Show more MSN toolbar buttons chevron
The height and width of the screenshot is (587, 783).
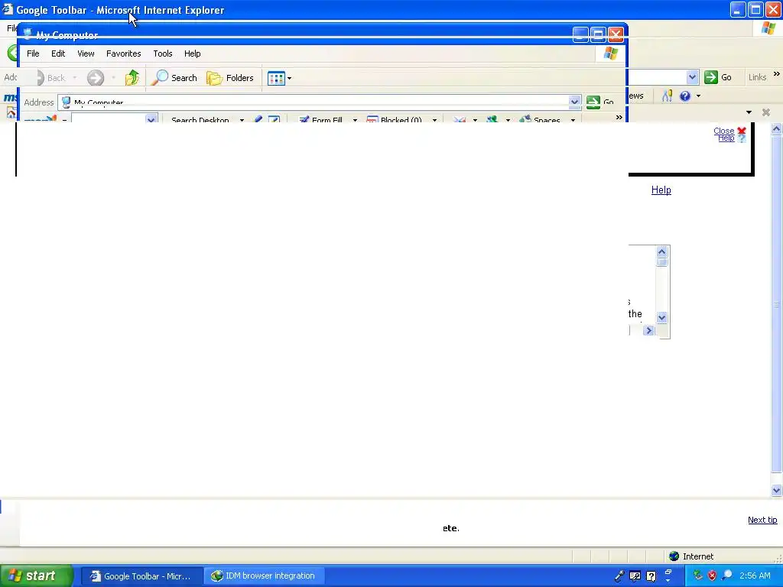point(619,117)
